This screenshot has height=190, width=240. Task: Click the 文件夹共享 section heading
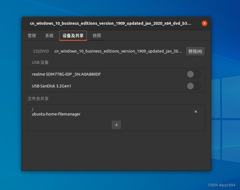point(38,98)
